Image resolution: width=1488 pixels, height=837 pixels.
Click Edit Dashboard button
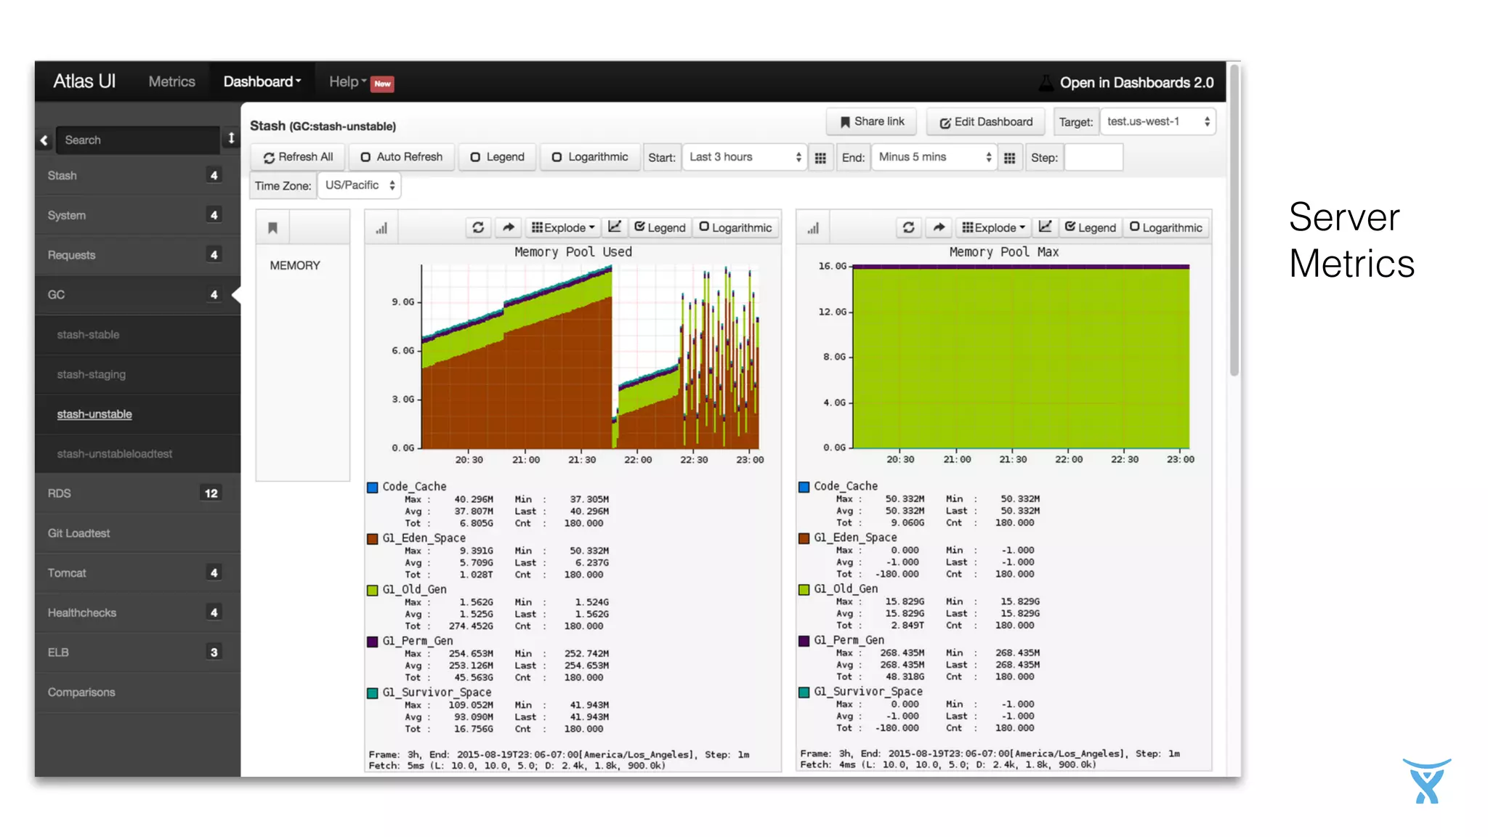pyautogui.click(x=985, y=121)
